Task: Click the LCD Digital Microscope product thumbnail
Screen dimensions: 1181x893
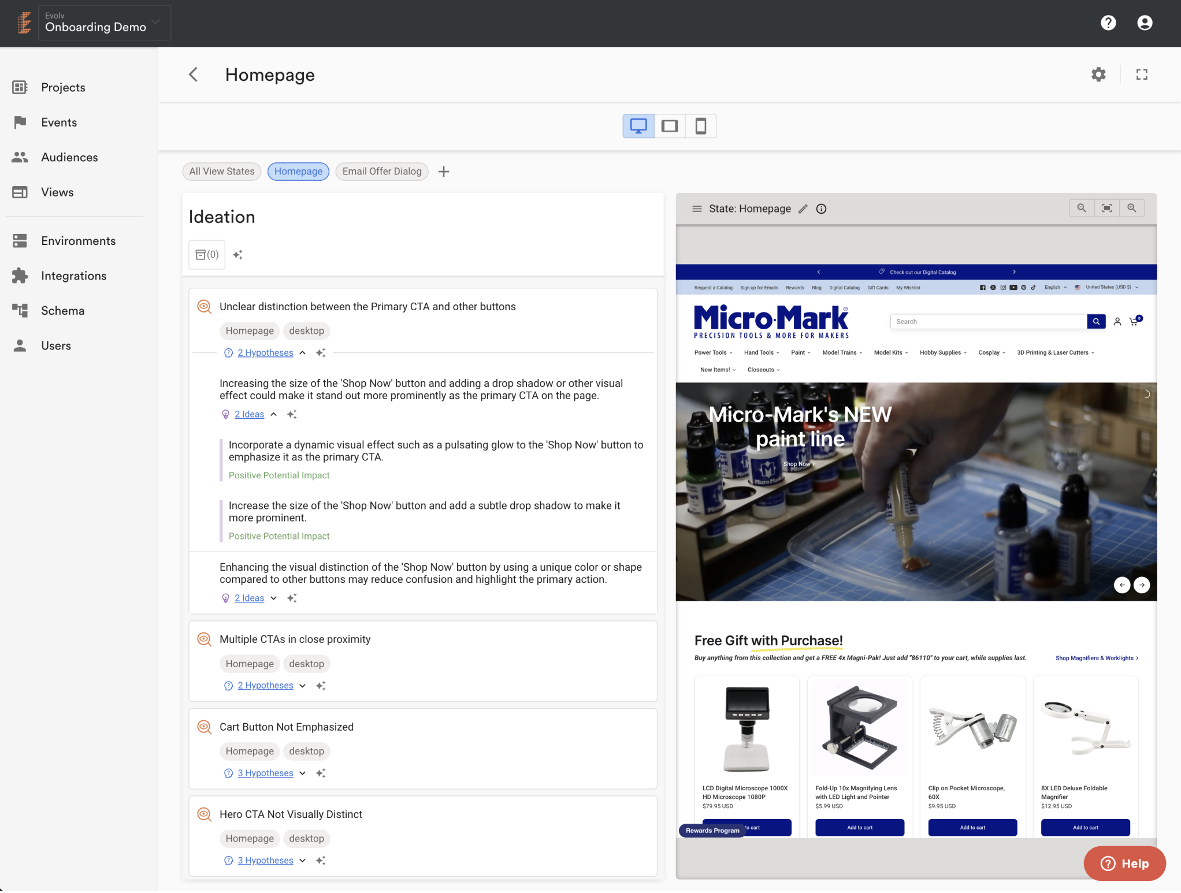Action: click(747, 729)
